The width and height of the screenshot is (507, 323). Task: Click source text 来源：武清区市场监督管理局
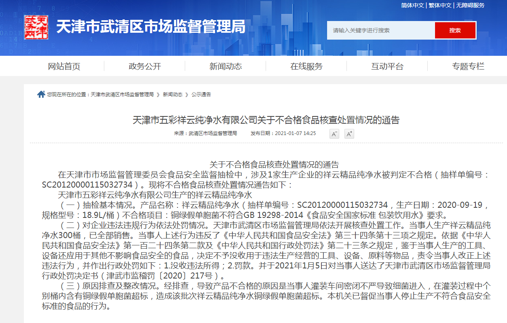(x=205, y=133)
